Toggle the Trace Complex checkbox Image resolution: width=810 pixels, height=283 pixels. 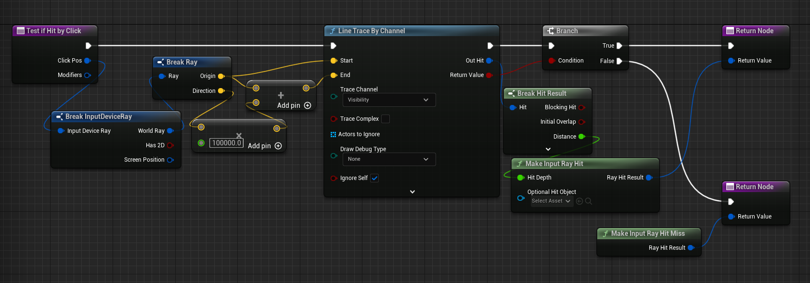386,119
